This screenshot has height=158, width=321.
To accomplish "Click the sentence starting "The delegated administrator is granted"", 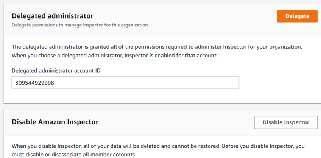I will [x=114, y=47].
